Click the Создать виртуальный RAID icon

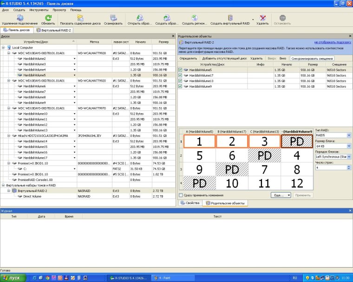coord(230,18)
